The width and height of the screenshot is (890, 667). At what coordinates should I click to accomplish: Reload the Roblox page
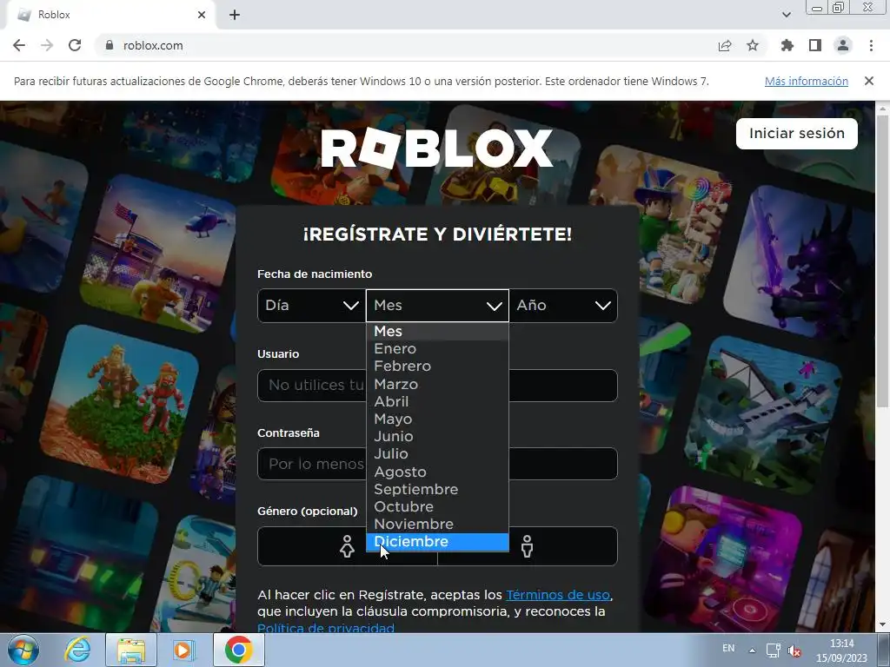(75, 45)
